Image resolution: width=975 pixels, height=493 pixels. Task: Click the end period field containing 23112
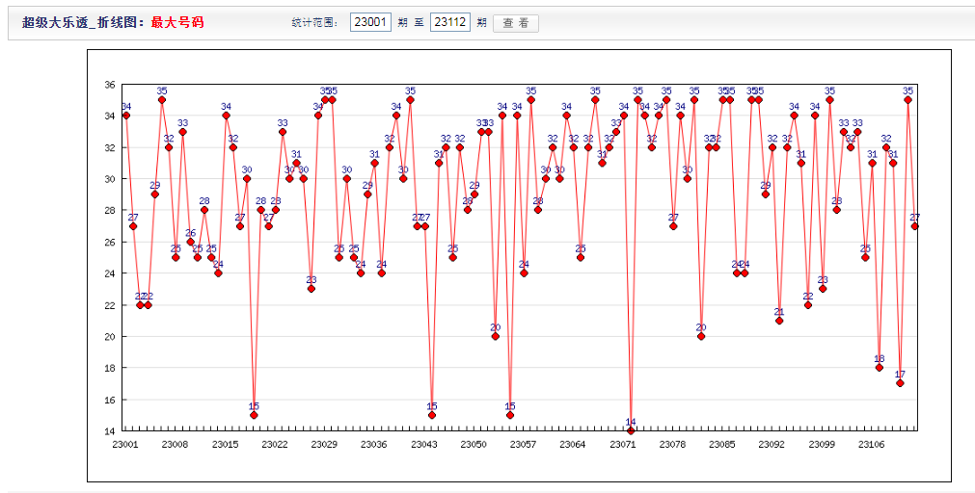pos(449,22)
